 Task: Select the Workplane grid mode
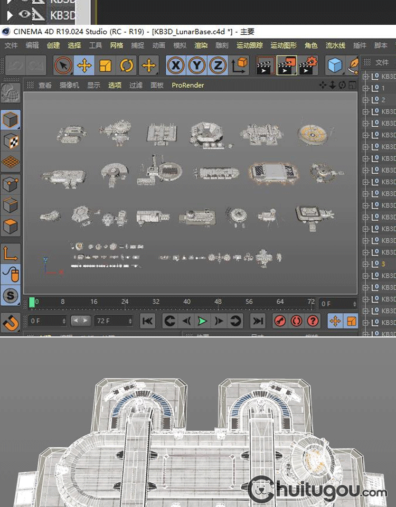[x=11, y=162]
